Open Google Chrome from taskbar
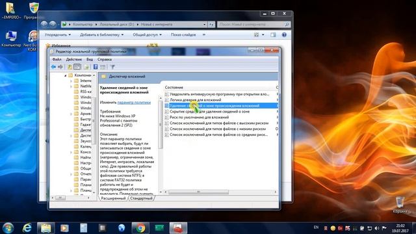Screen dimensions: 416x234 click(140, 228)
